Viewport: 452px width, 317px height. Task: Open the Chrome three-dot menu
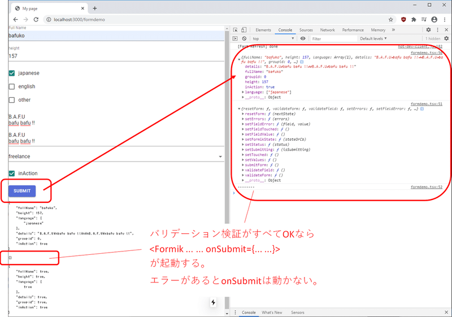(445, 19)
